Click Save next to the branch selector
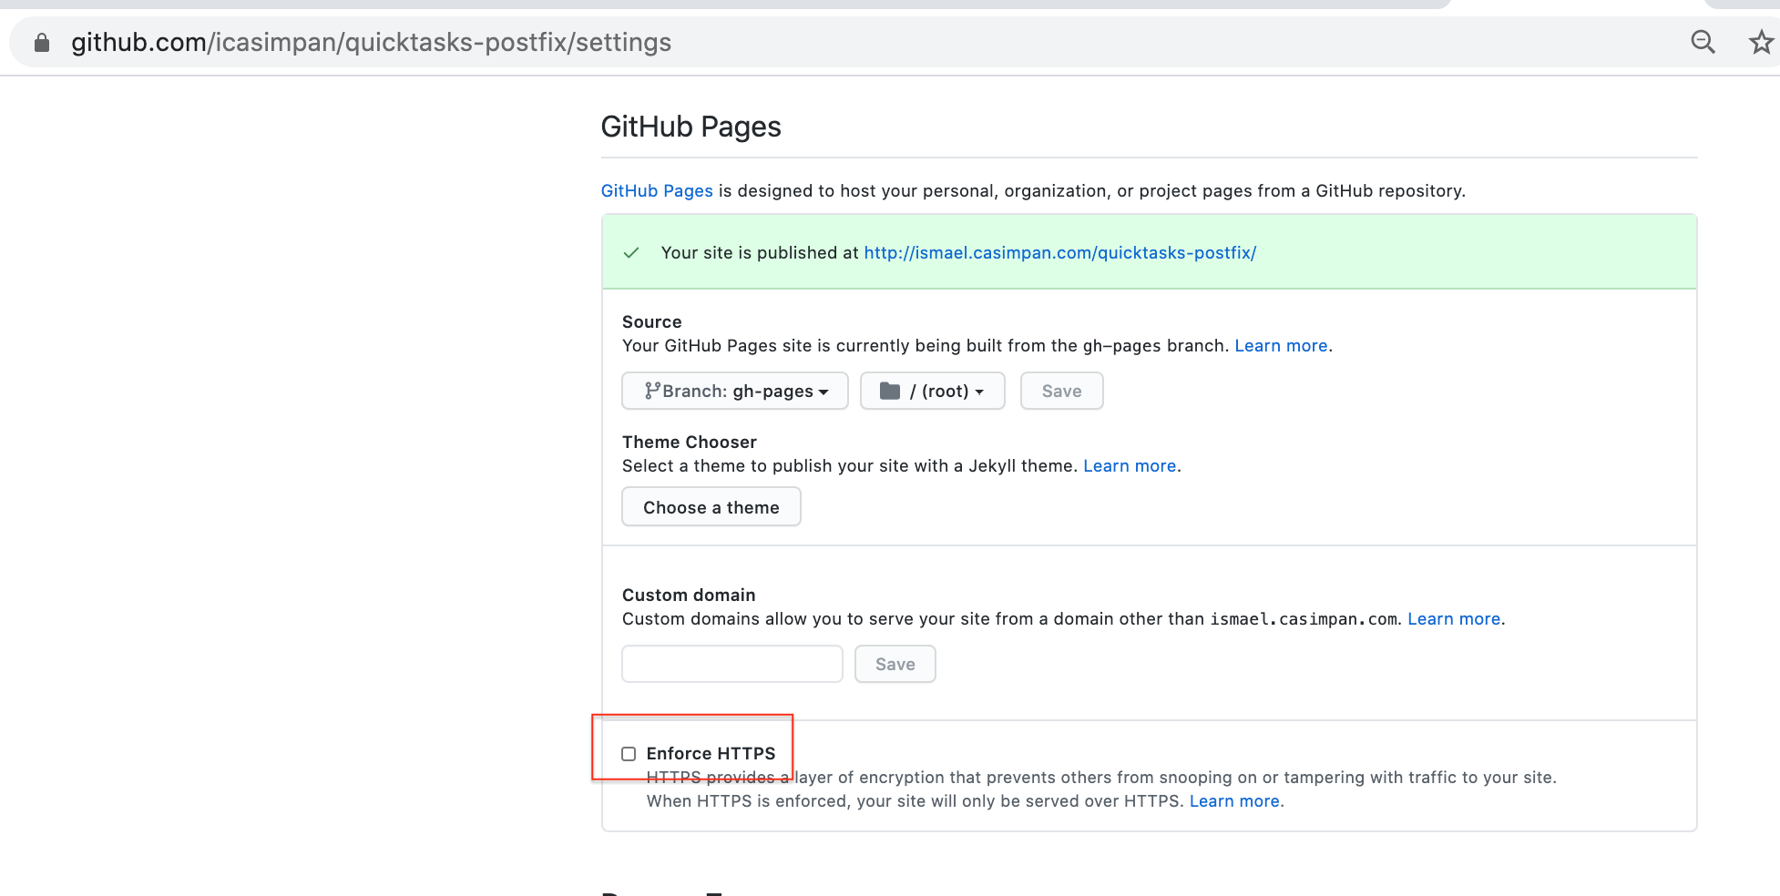1780x896 pixels. [1061, 390]
